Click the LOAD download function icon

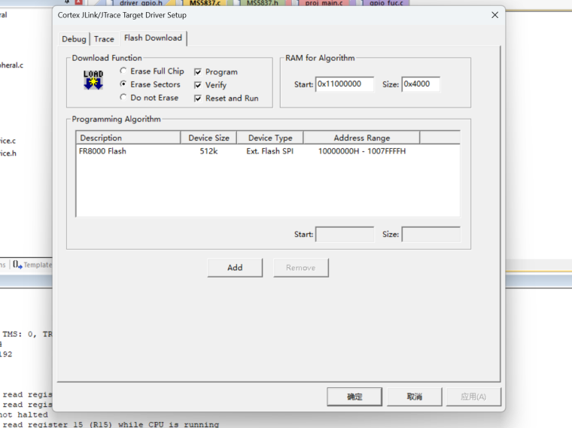click(93, 80)
